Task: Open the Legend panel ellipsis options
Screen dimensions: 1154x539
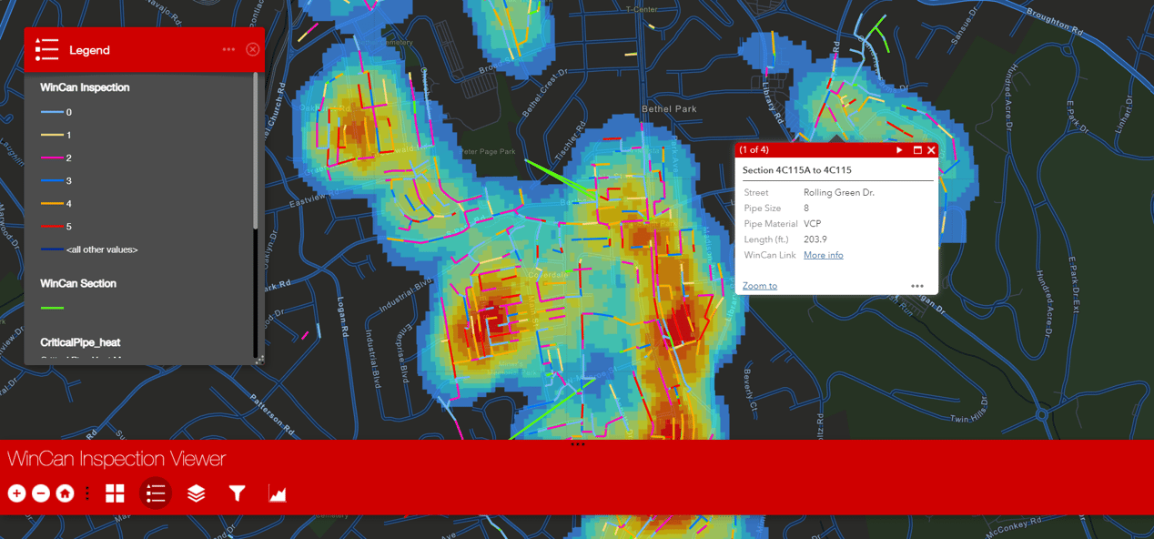Action: (x=228, y=49)
